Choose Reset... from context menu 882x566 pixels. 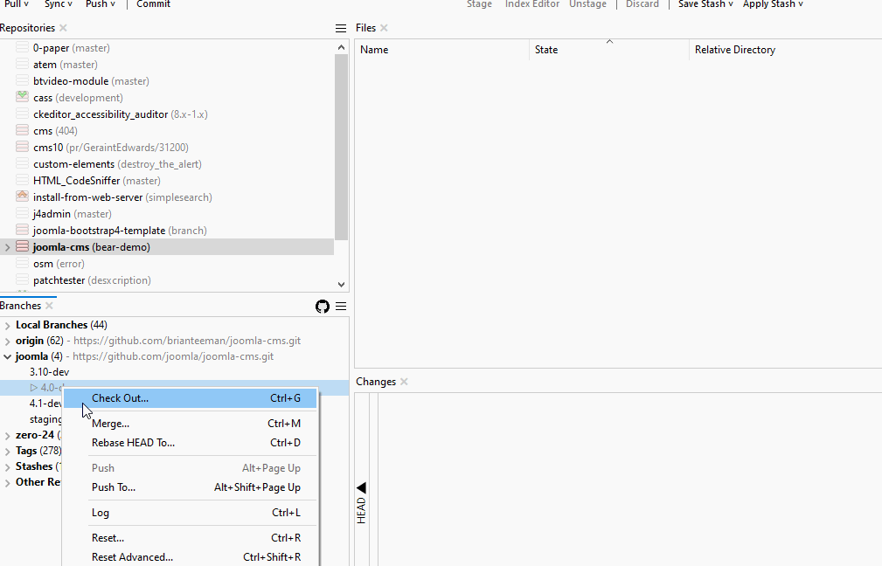pos(191,538)
